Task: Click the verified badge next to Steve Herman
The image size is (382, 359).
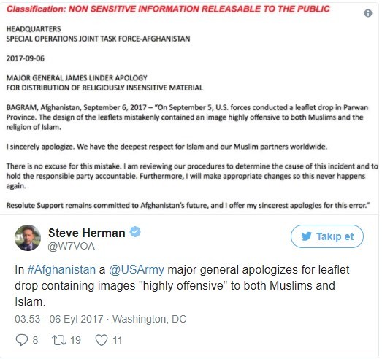Action: pos(135,232)
